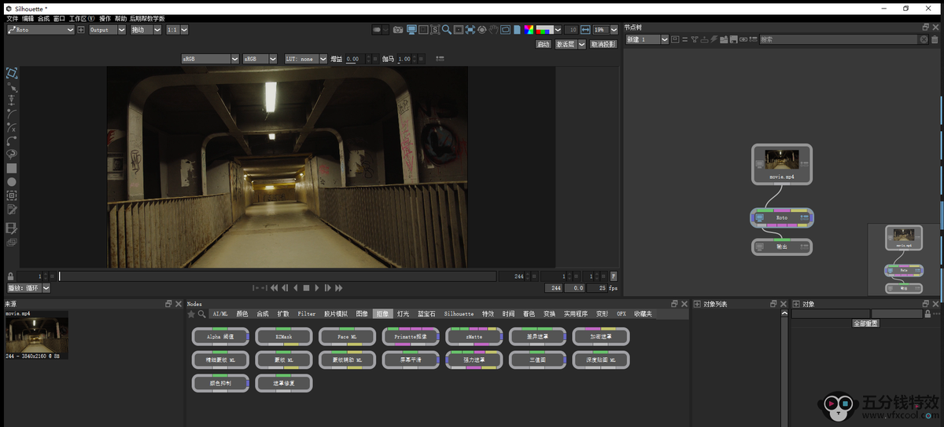The width and height of the screenshot is (944, 427).
Task: Click the 全部重置 button in object panel
Action: click(x=865, y=323)
